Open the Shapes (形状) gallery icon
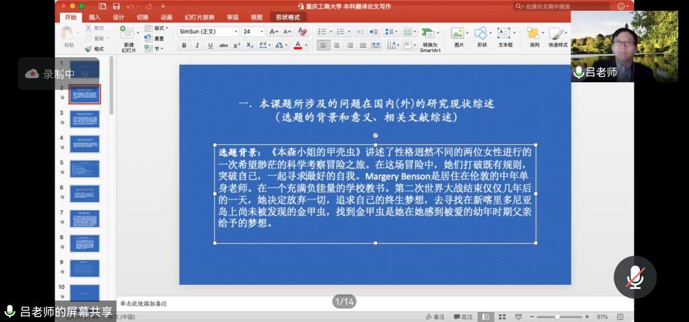 (482, 34)
